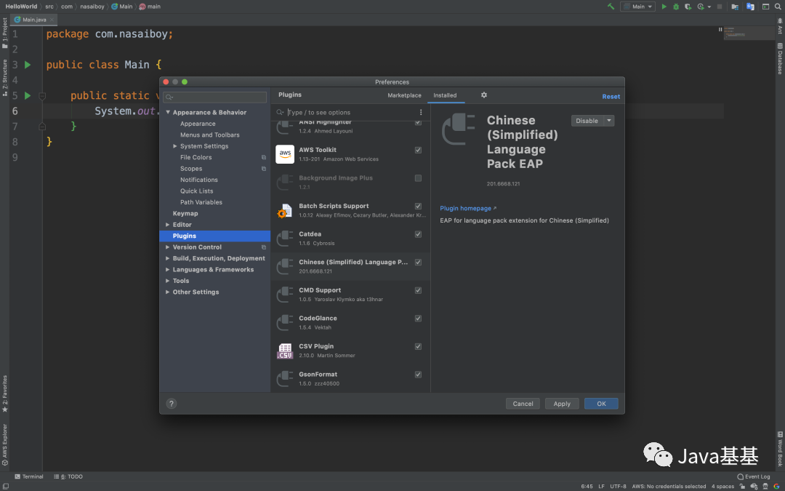785x491 pixels.
Task: Focus the settings search field
Action: click(x=215, y=97)
